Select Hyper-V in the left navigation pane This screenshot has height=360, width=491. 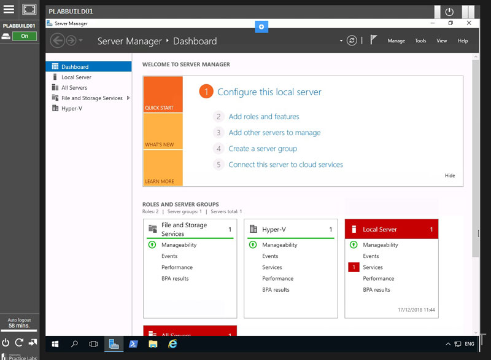click(x=71, y=109)
